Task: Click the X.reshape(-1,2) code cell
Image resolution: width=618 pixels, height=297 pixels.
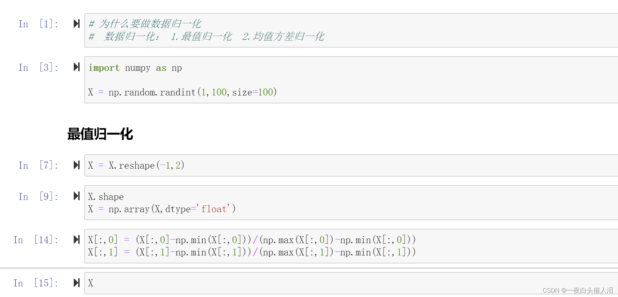Action: pyautogui.click(x=351, y=165)
